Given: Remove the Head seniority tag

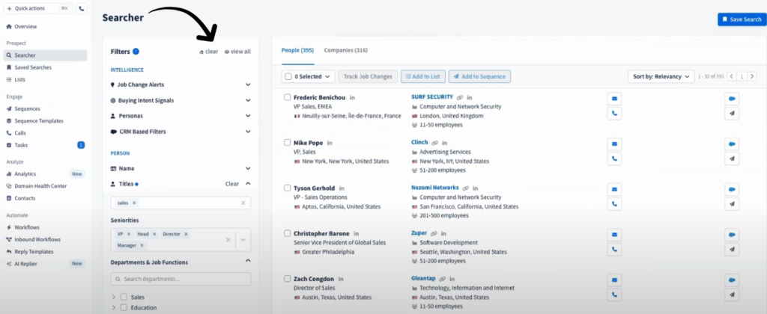Looking at the screenshot, I should 154,234.
